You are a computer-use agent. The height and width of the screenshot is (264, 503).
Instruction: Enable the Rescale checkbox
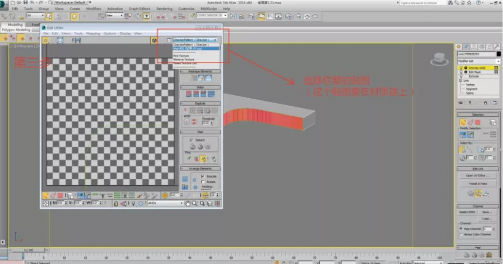pyautogui.click(x=203, y=176)
